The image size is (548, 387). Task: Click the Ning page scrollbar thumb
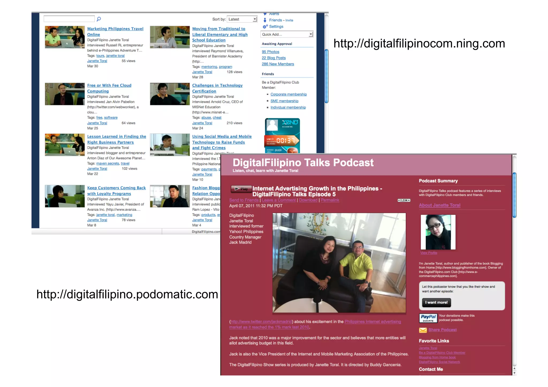click(x=326, y=76)
